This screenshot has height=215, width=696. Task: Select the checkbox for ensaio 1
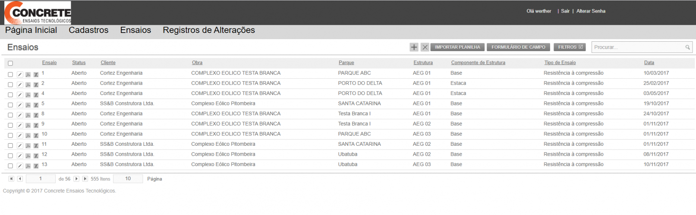10,74
